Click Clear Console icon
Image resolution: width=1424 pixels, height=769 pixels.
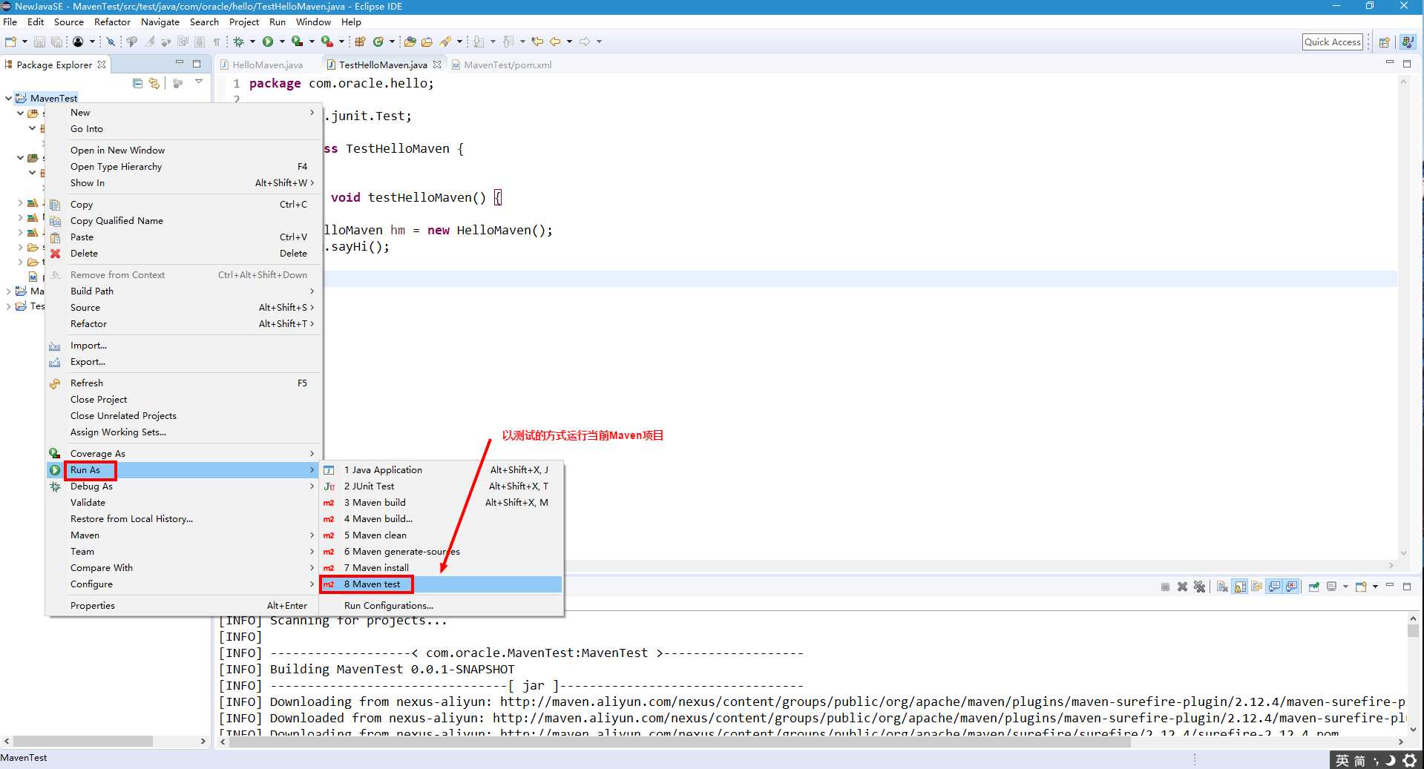(1222, 587)
